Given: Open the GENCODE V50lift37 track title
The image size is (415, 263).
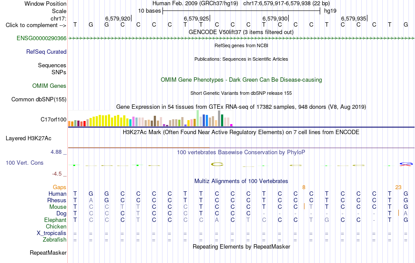Looking at the screenshot, I should click(241, 32).
